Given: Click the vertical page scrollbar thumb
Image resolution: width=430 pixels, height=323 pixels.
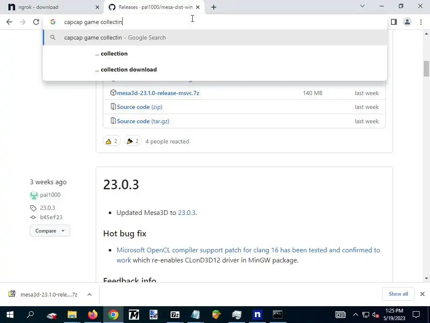Looking at the screenshot, I should pyautogui.click(x=426, y=69).
